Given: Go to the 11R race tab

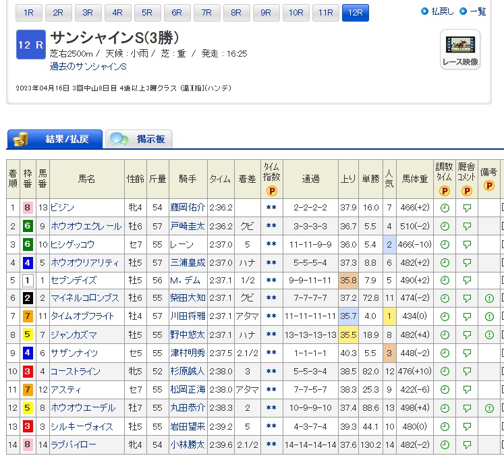Looking at the screenshot, I should point(325,13).
